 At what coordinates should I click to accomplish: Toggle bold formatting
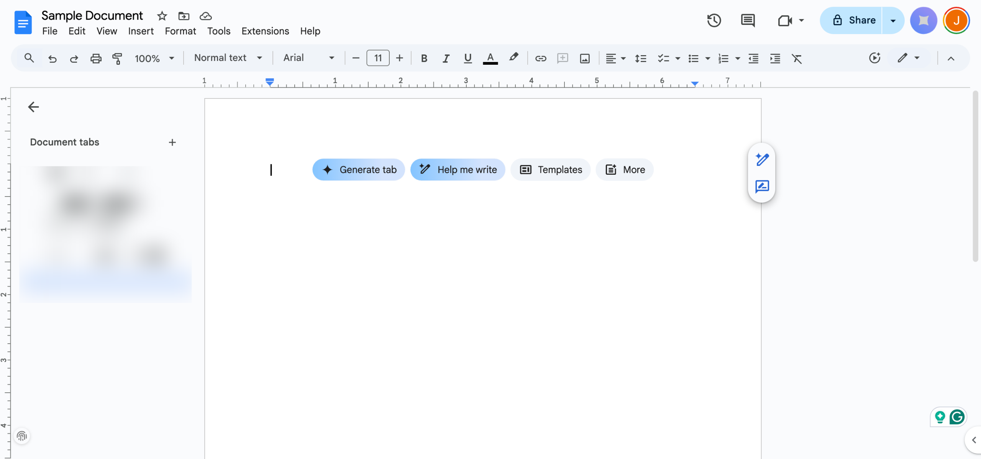(x=424, y=58)
